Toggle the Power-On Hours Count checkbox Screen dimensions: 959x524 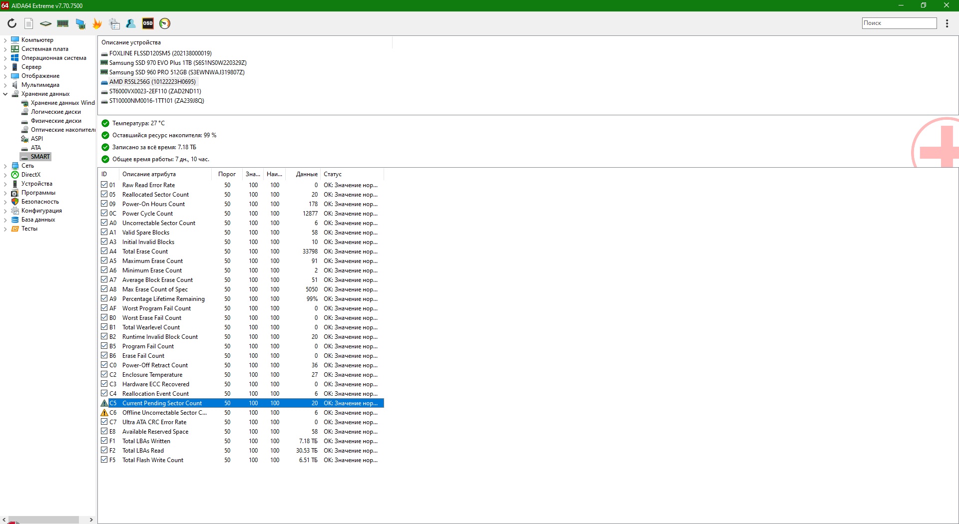point(104,204)
